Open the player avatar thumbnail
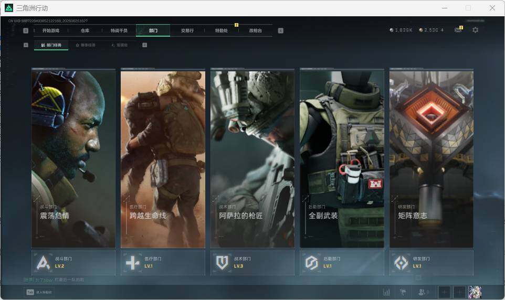This screenshot has width=505, height=300. click(475, 292)
